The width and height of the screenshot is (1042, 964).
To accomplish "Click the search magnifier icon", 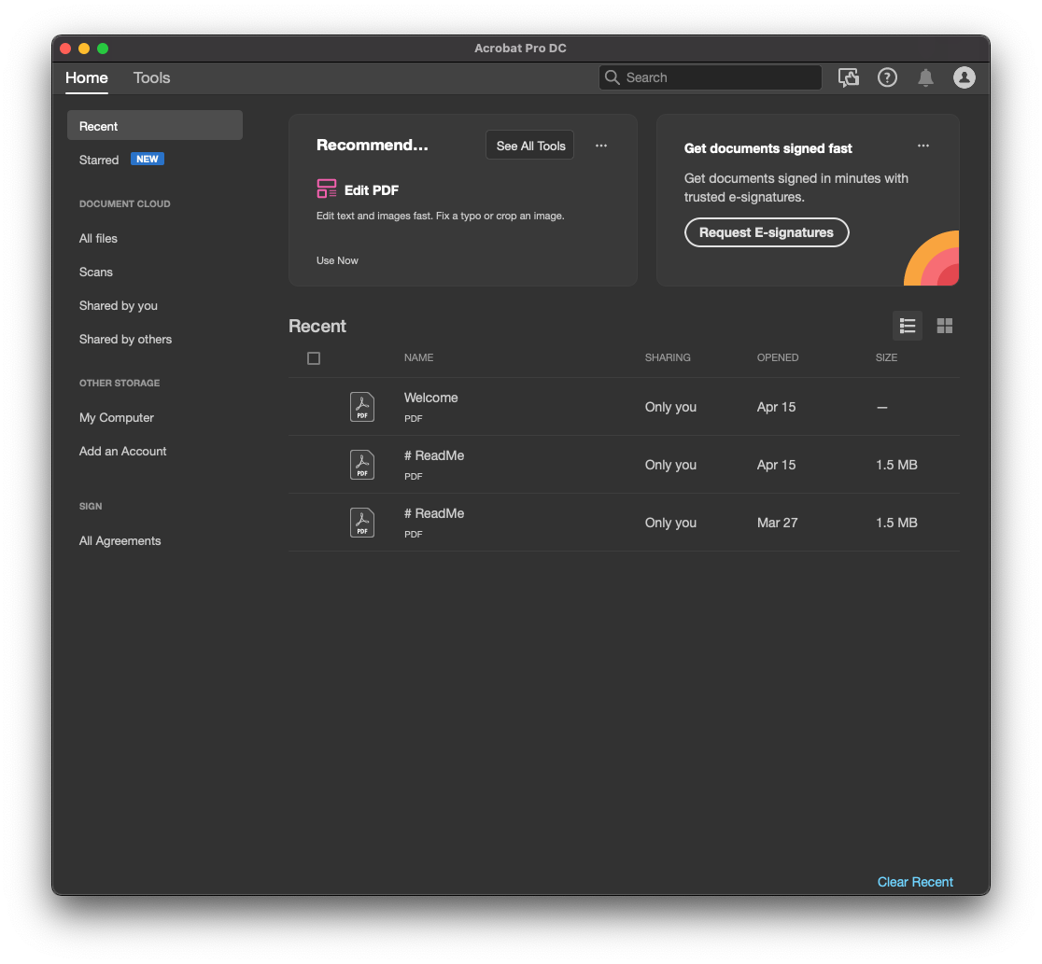I will pos(613,77).
